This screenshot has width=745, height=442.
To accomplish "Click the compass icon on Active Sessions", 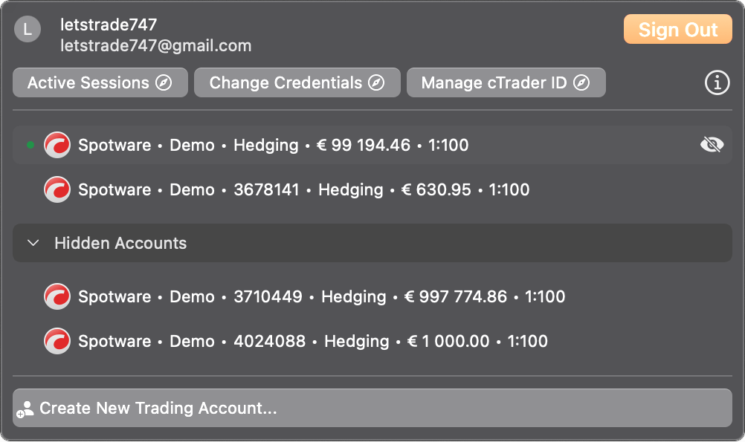I will point(164,82).
